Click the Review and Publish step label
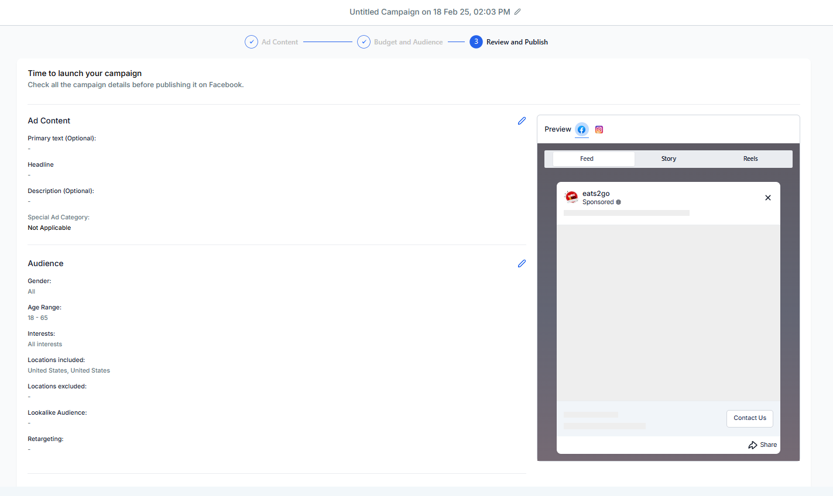This screenshot has height=496, width=833. 517,42
